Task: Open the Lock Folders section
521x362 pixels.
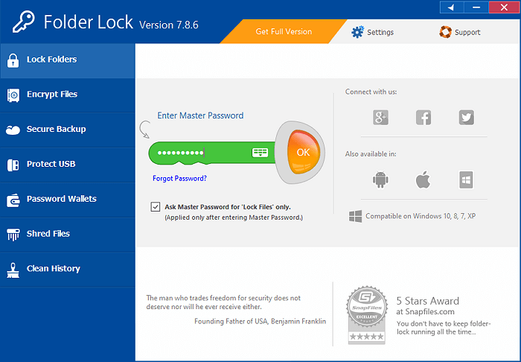Action: [67, 60]
